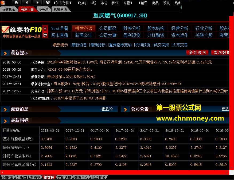Image resolution: width=234 pixels, height=180 pixels.
Task: Jump to the 大宗交易 anchor link
Action: click(180, 45)
